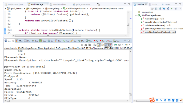Open Sogou toolbox grid icon
188x105 pixels.
click(177, 101)
